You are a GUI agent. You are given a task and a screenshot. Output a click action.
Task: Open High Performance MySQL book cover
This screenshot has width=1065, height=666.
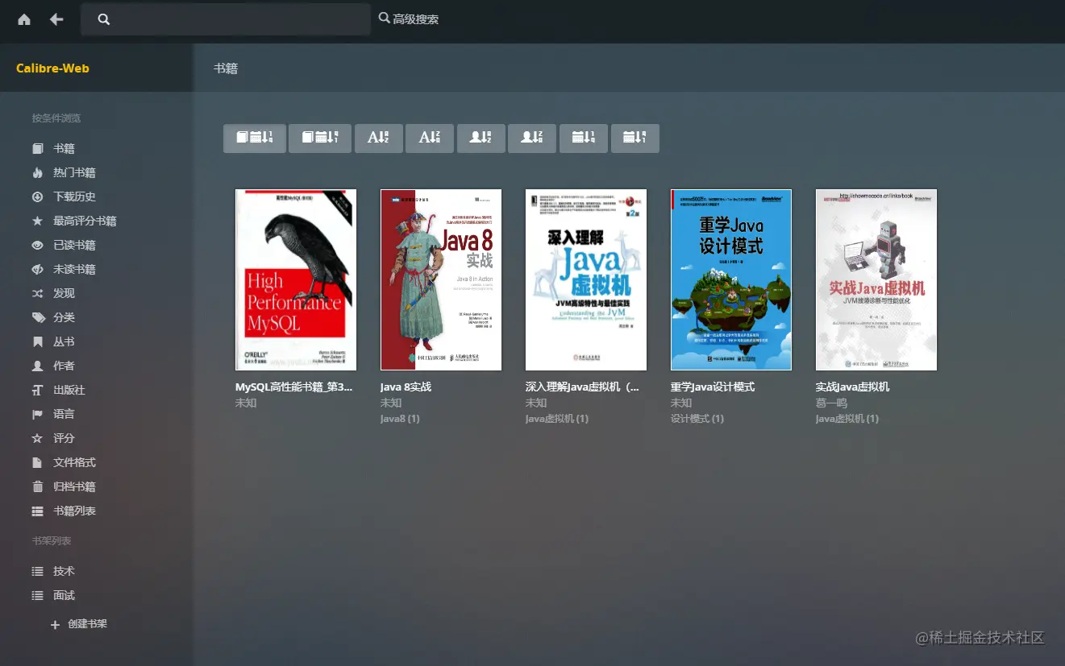[x=296, y=279]
